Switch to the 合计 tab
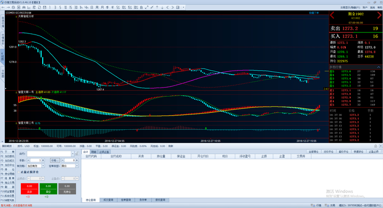 (x=85, y=152)
